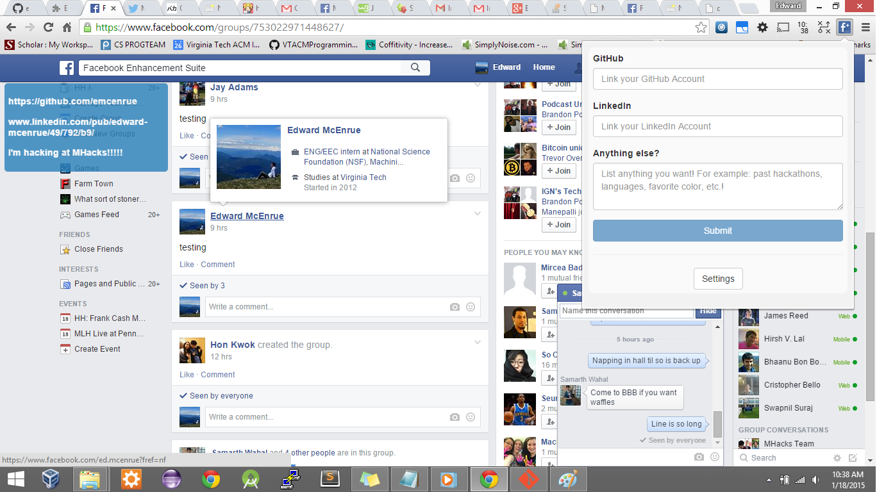Open Virginia Tech ACM bookmark
This screenshot has width=877, height=492.
217,45
